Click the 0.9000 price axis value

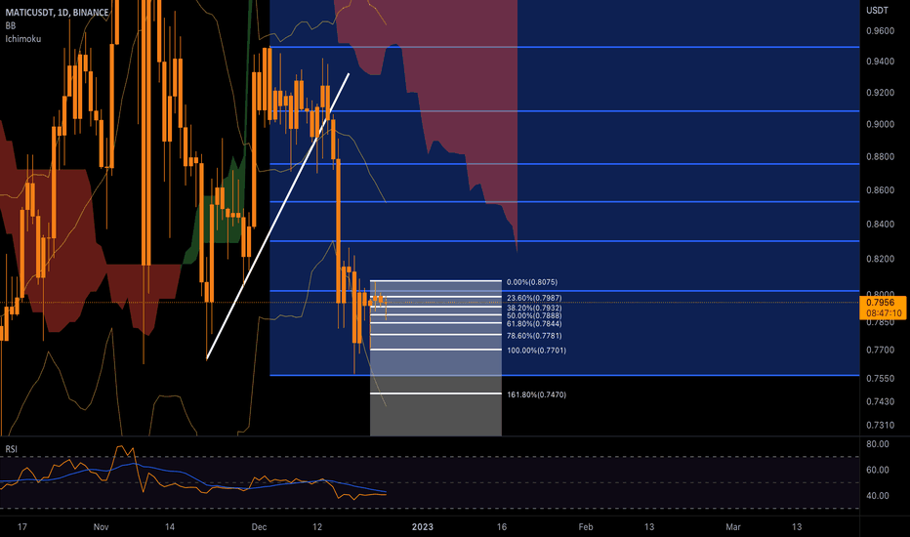tap(880, 124)
